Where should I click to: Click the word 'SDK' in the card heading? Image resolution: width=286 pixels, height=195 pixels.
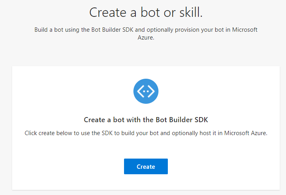point(201,120)
